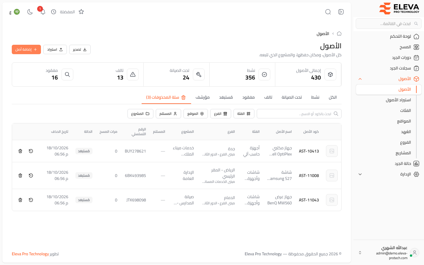
Task: Restore asset AST-11008 from trash
Action: (x=31, y=175)
